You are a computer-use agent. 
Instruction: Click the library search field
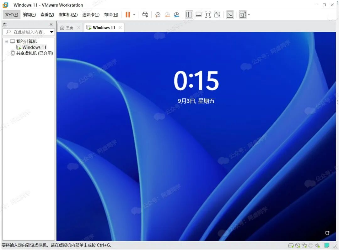(x=29, y=32)
